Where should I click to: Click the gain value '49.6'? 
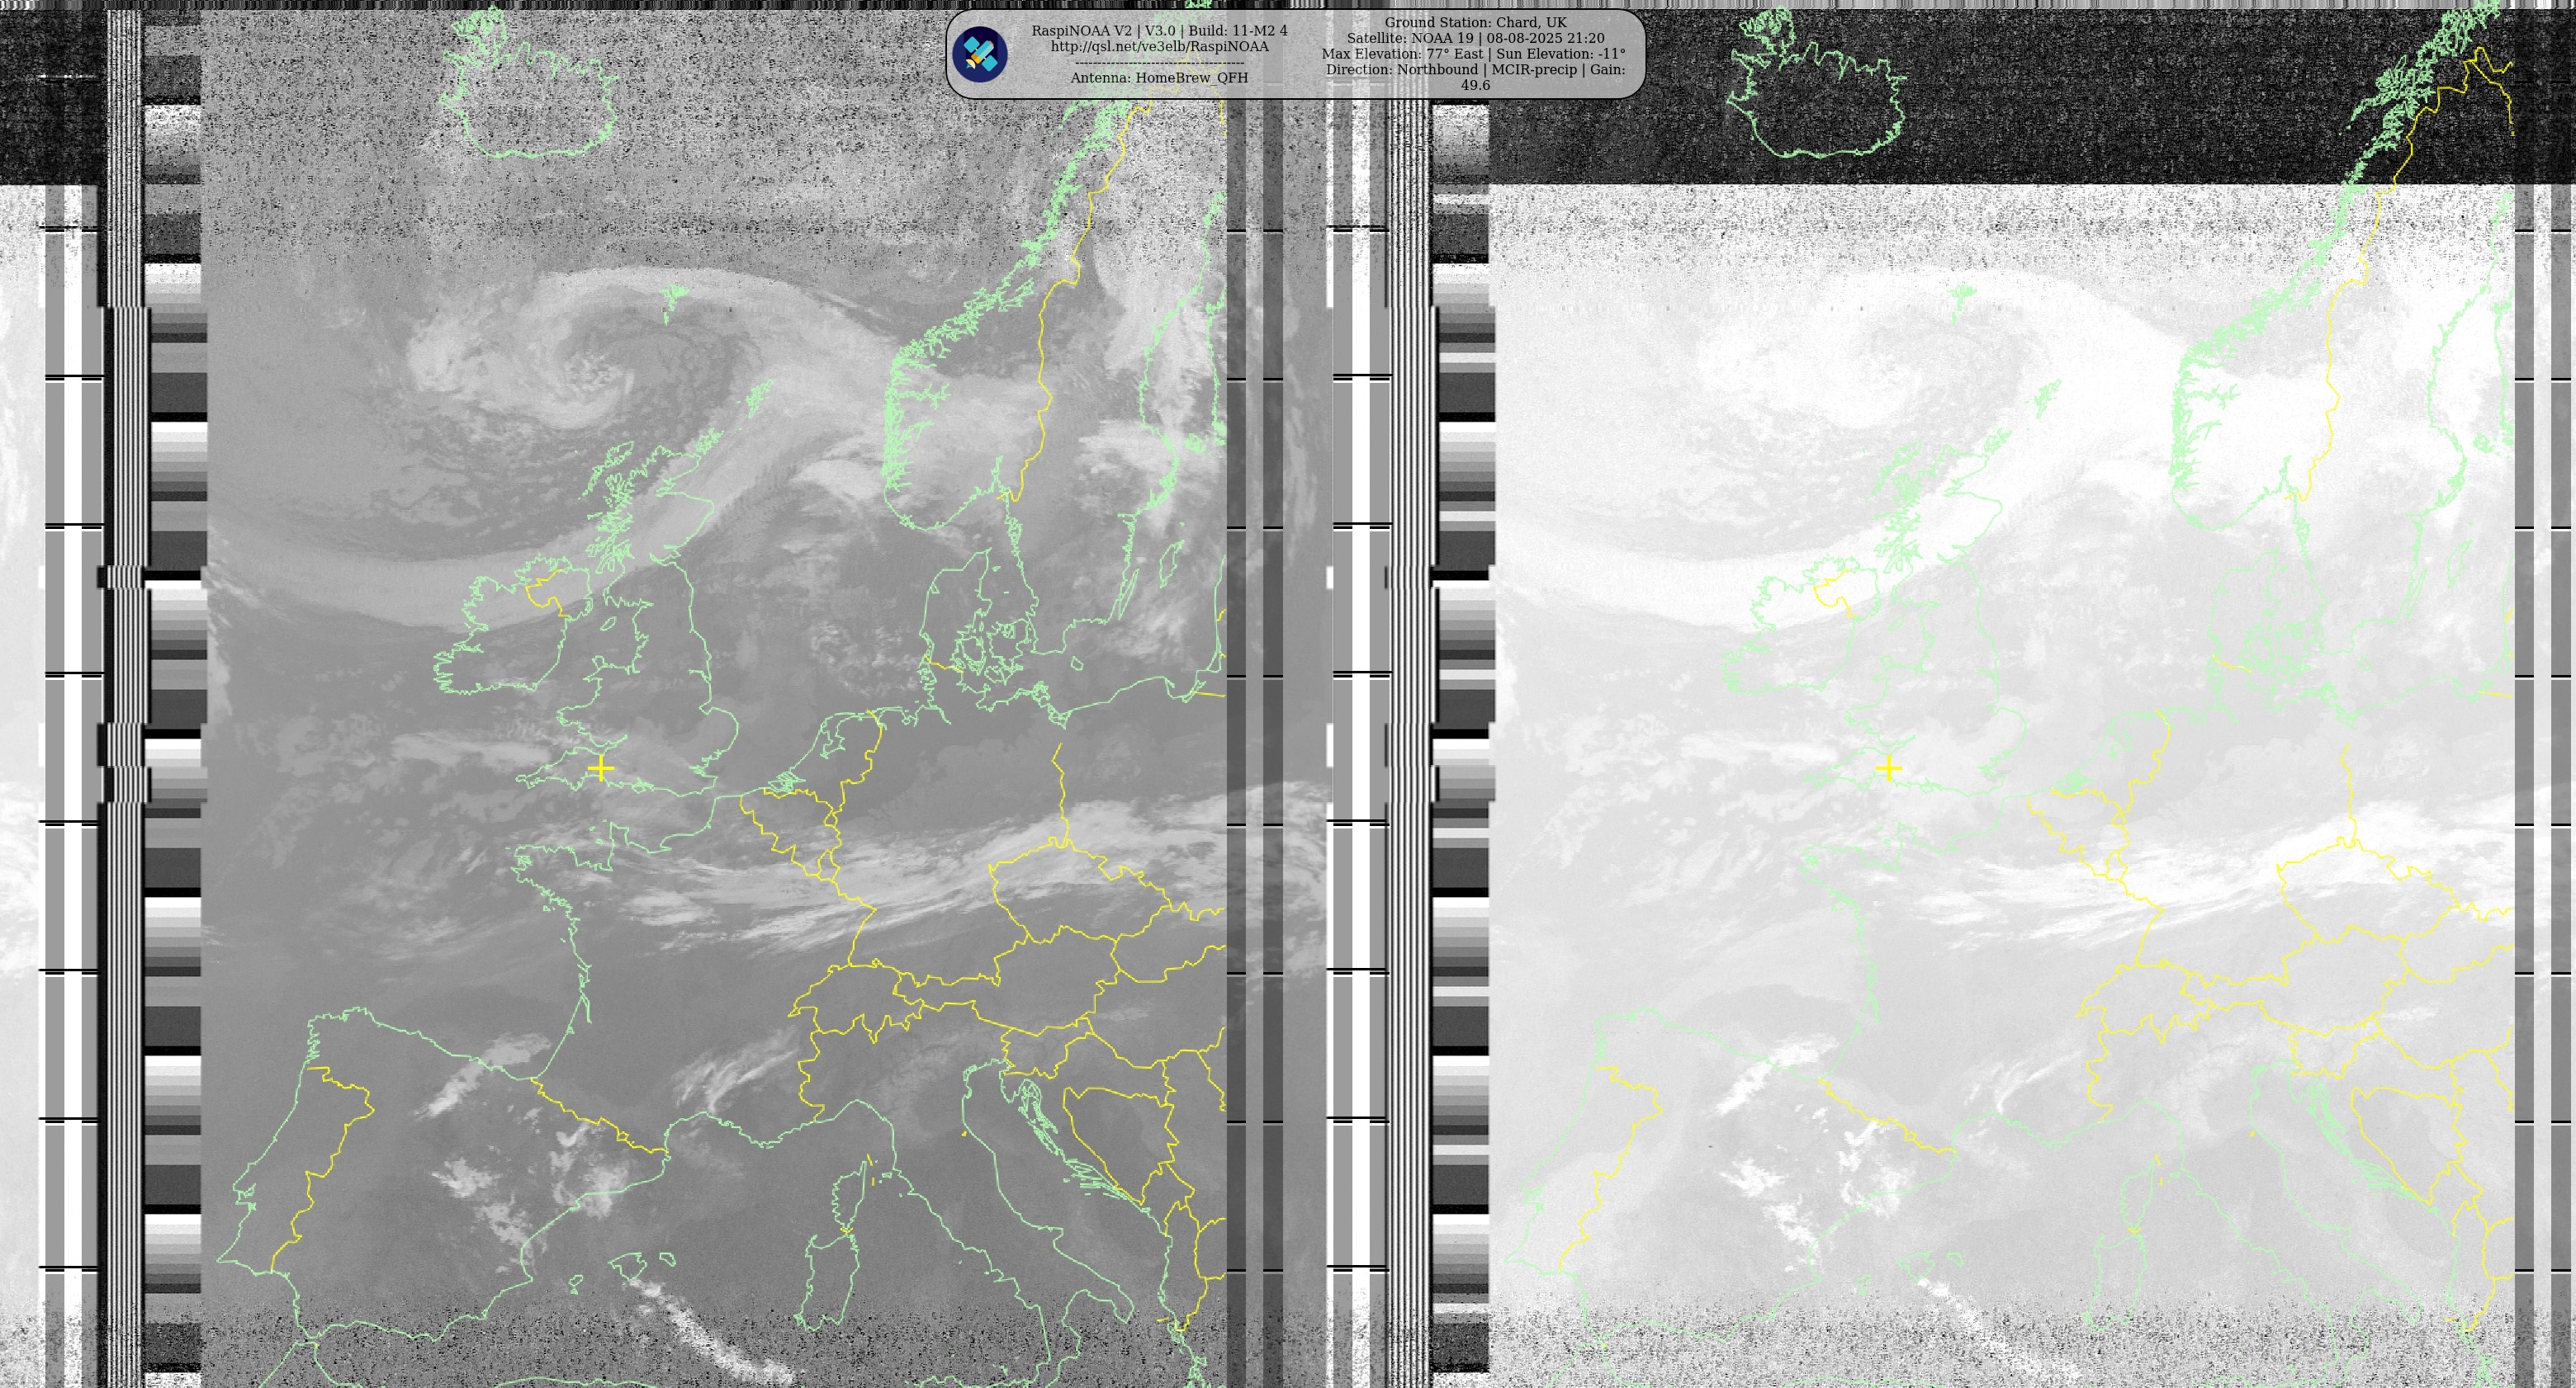coord(1475,85)
